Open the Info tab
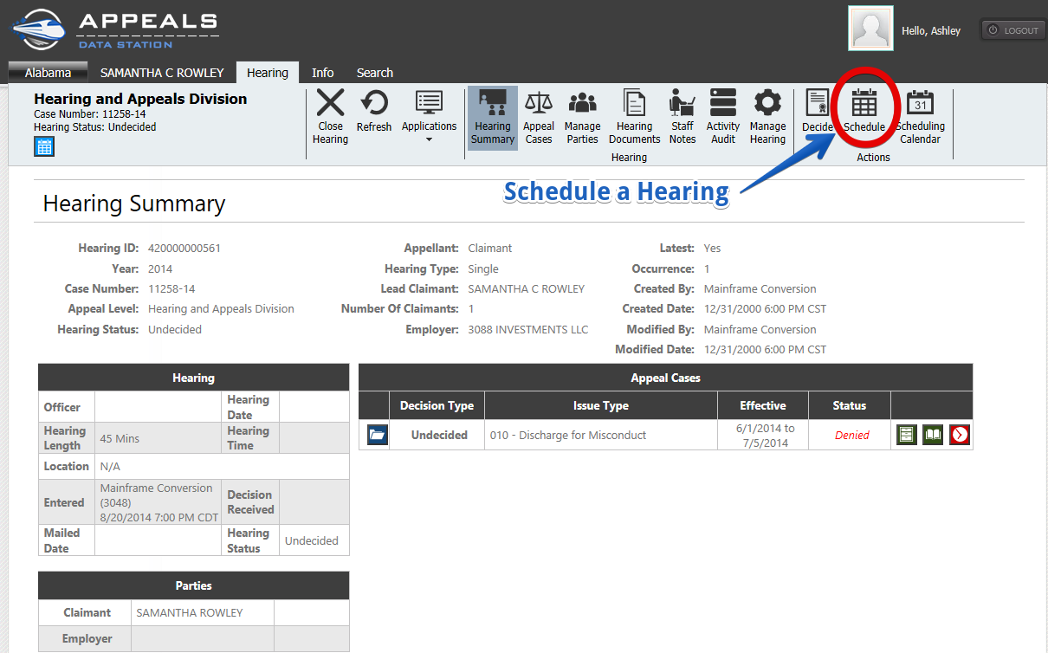Image resolution: width=1048 pixels, height=653 pixels. (323, 73)
